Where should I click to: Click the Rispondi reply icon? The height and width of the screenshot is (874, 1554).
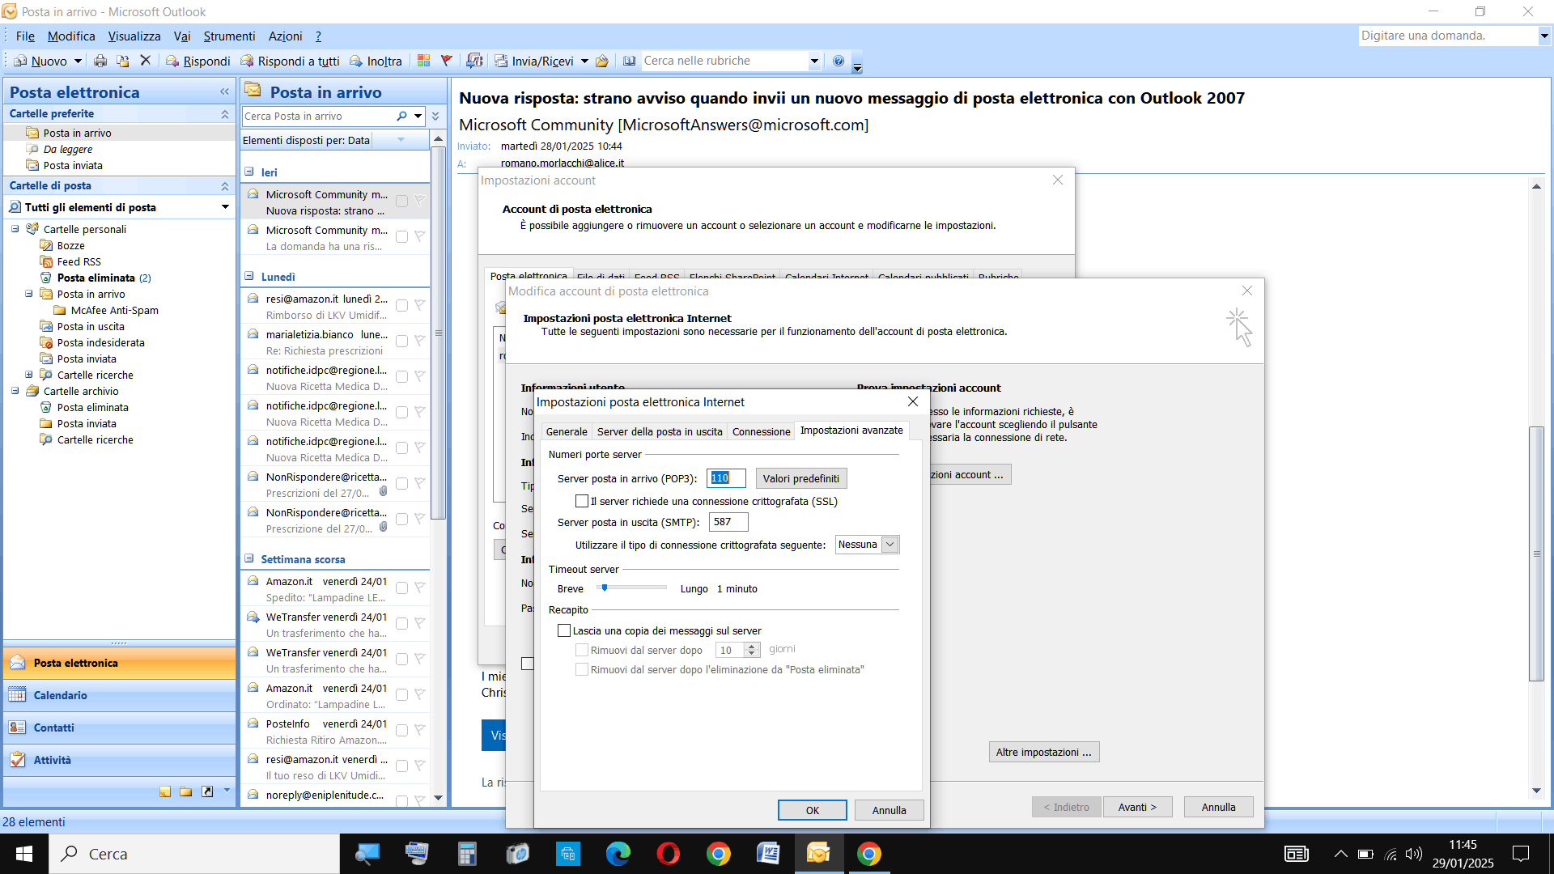click(172, 61)
